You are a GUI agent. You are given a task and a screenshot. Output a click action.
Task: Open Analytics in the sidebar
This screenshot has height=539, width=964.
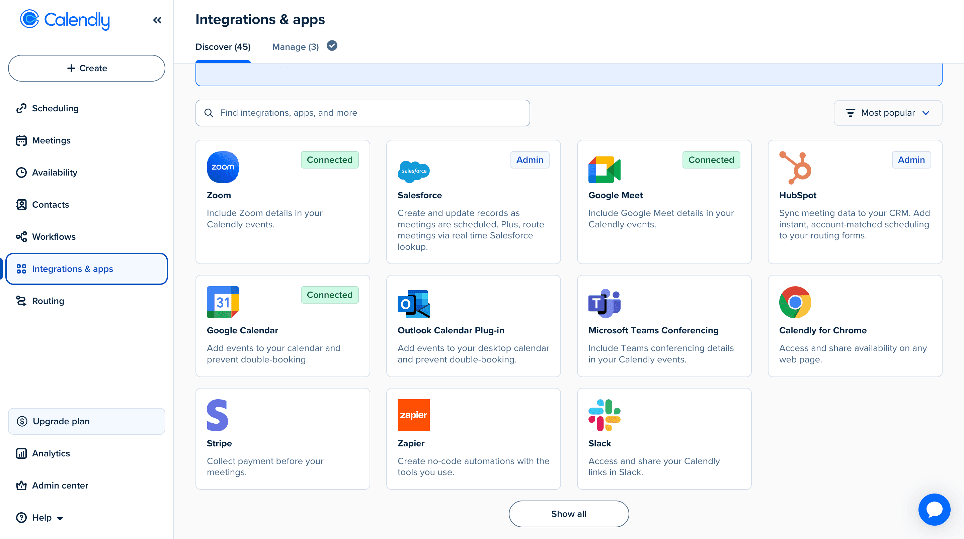pos(86,453)
